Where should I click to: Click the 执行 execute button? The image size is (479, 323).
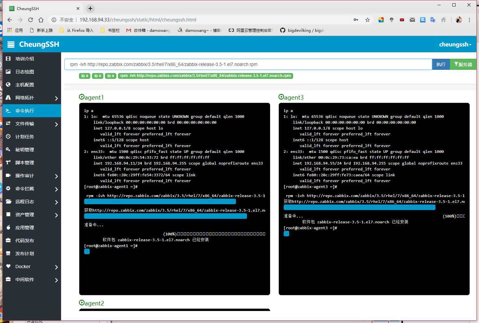[x=441, y=64]
